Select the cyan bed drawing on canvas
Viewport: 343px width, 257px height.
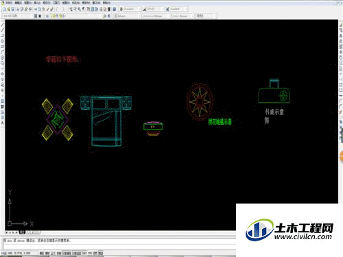pyautogui.click(x=106, y=121)
